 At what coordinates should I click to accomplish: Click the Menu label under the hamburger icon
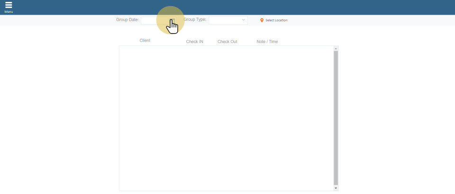click(x=9, y=12)
